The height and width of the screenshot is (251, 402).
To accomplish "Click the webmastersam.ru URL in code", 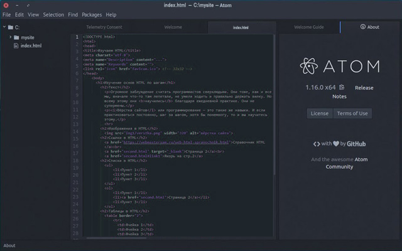I will pyautogui.click(x=176, y=142).
